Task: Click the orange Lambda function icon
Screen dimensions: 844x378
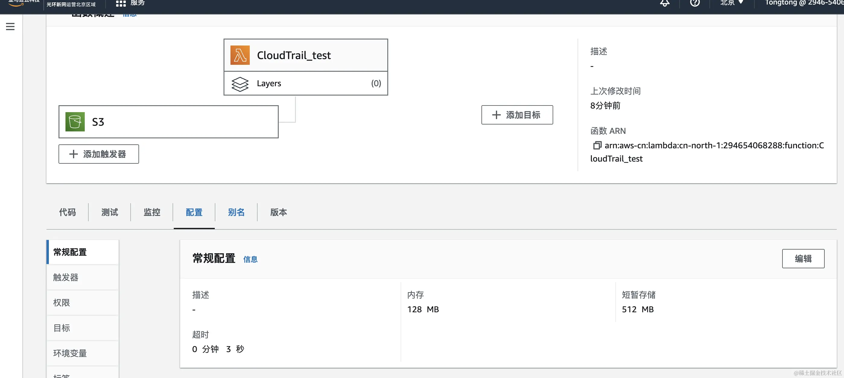Action: (x=240, y=55)
